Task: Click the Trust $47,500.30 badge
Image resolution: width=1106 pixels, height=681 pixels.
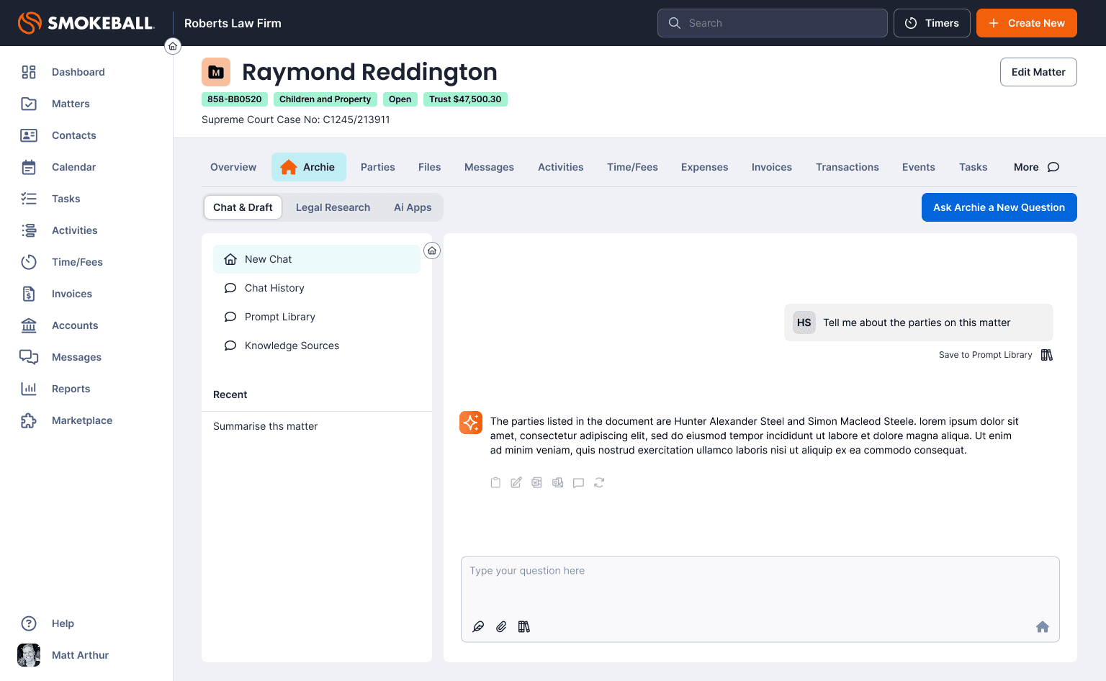Action: point(465,99)
